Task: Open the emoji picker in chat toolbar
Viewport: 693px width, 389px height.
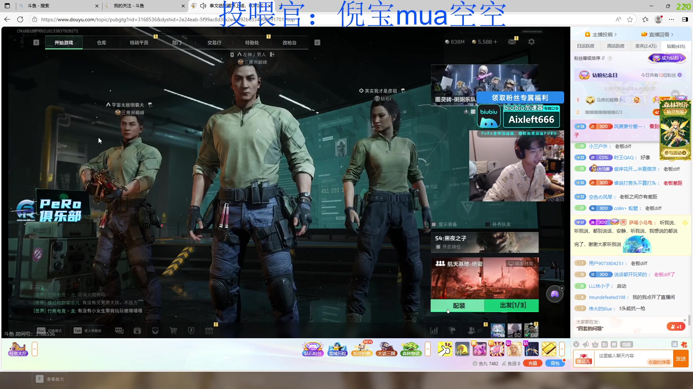Action: (576, 344)
